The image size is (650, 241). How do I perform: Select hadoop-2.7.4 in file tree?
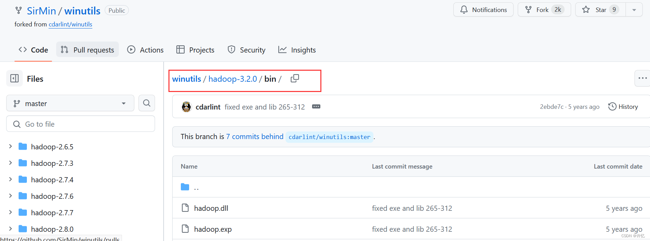(52, 180)
